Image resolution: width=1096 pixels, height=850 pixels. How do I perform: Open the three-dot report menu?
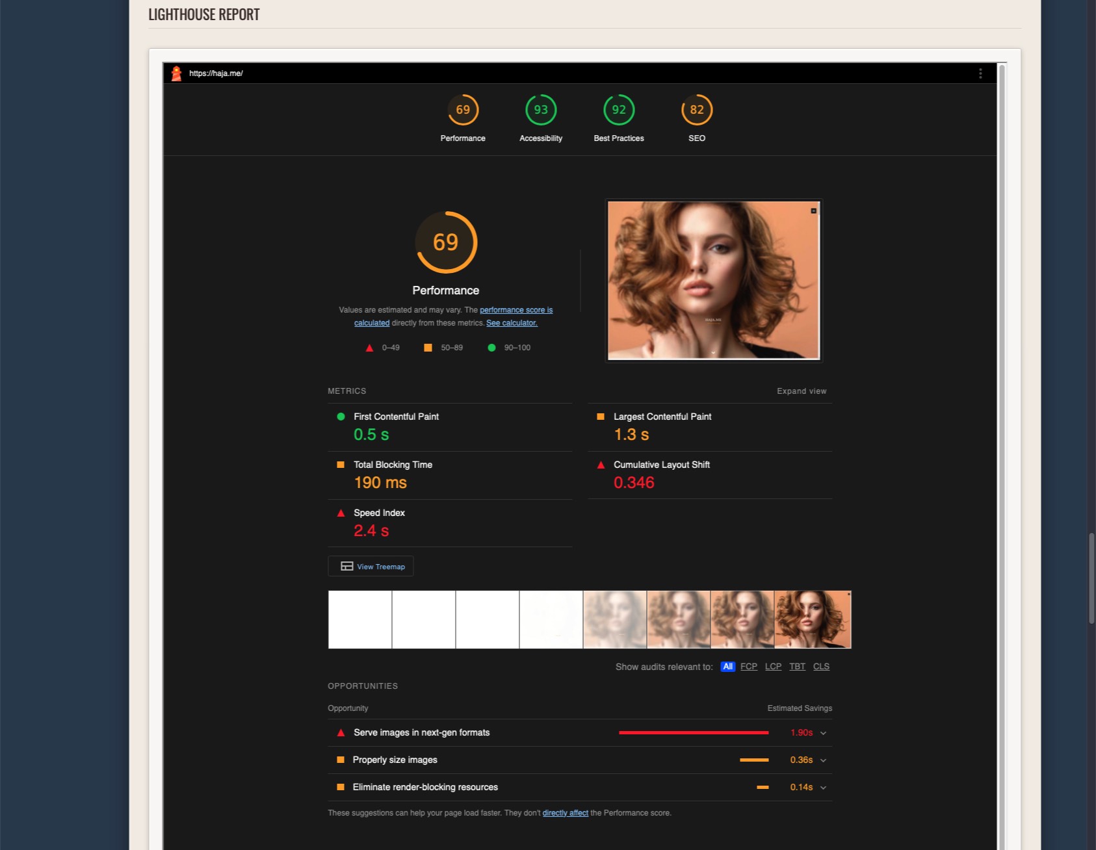click(980, 73)
